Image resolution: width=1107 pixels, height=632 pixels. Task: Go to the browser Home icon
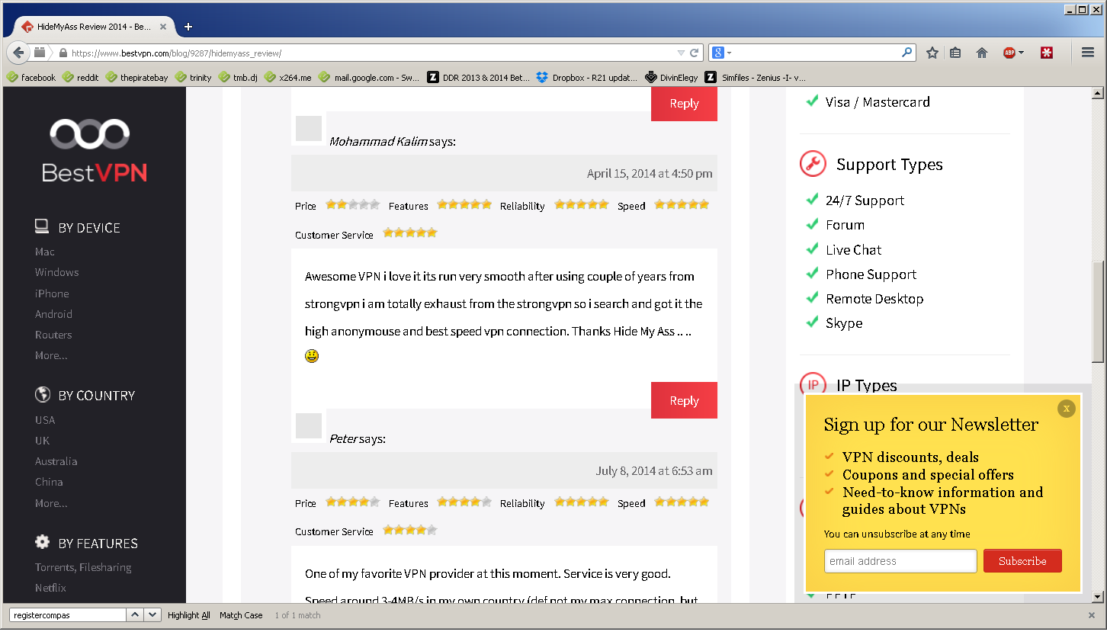tap(982, 53)
